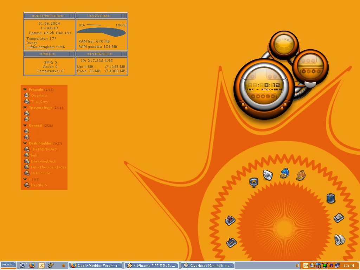
Task: Click the "Temperatur: 17°" weather line
Action: pos(41,39)
